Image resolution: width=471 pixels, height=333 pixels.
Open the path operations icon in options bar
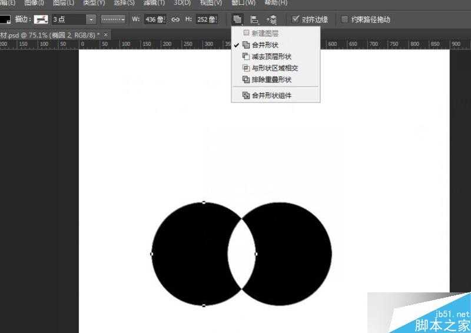[237, 19]
